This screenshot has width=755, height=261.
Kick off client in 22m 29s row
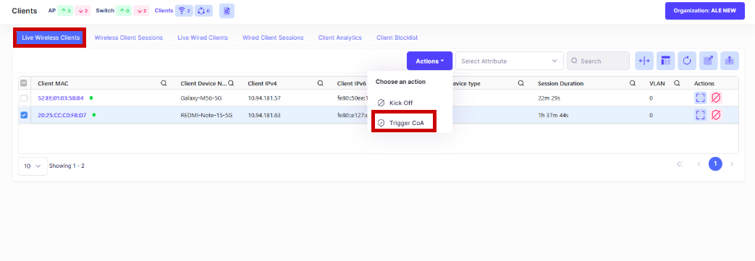(x=716, y=98)
